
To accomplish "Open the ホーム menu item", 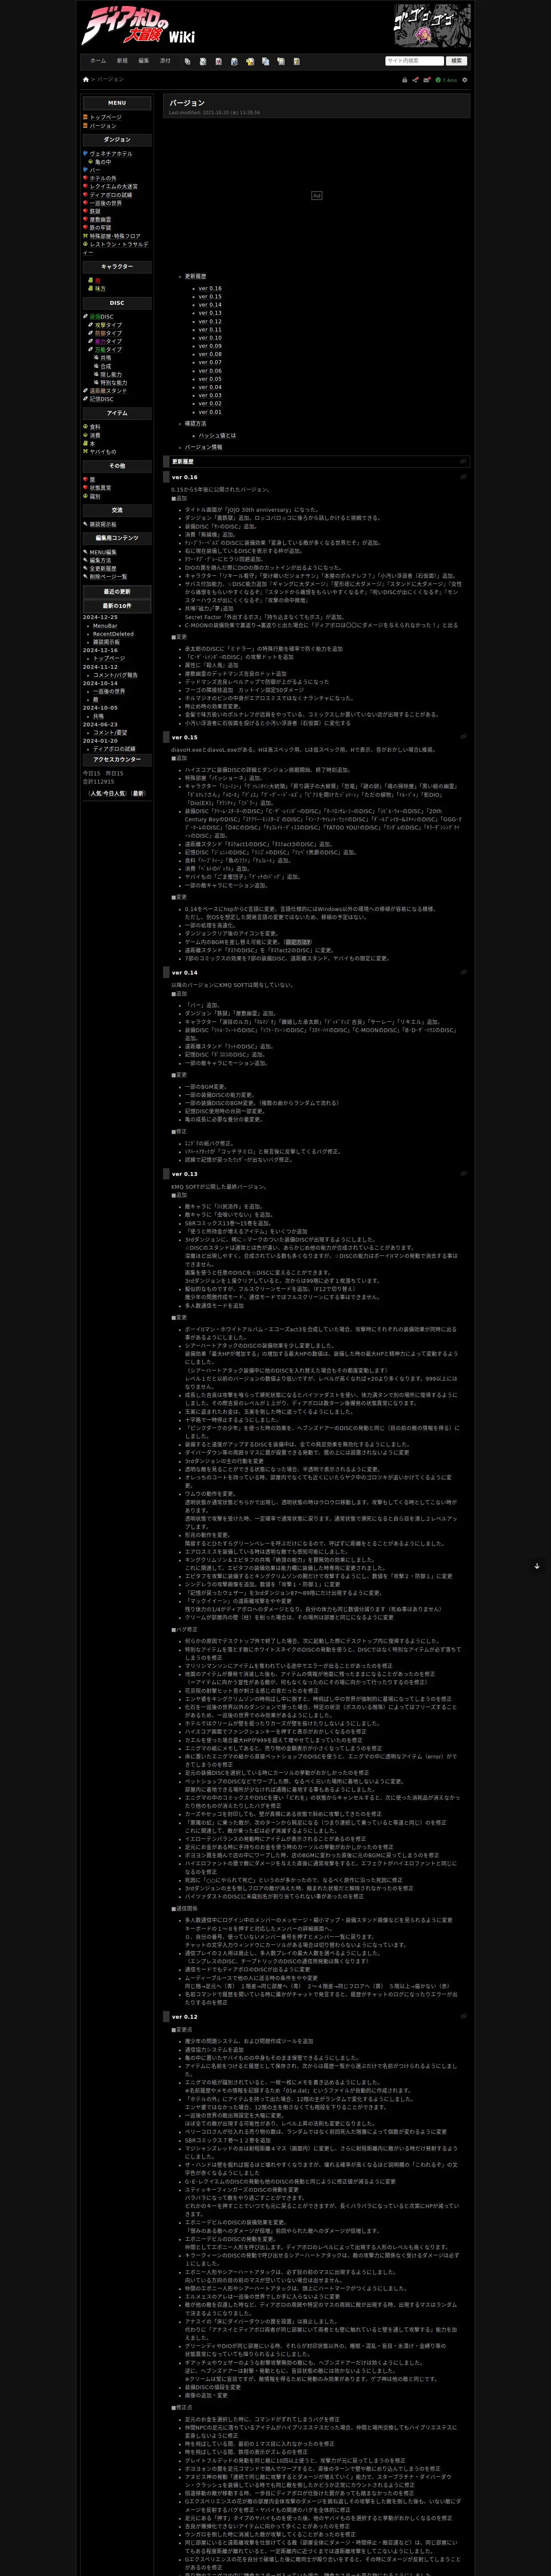I will (98, 61).
